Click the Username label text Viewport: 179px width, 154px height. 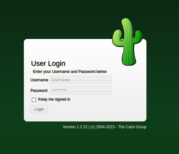tap(39, 80)
